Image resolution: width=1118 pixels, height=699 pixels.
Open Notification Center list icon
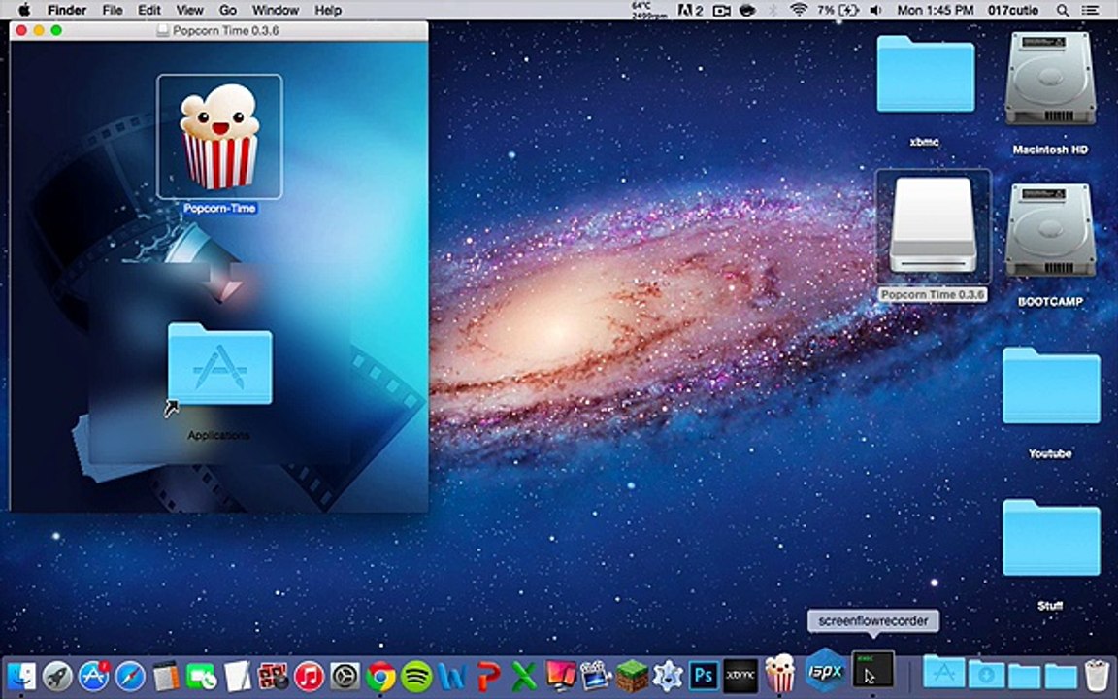point(1091,10)
